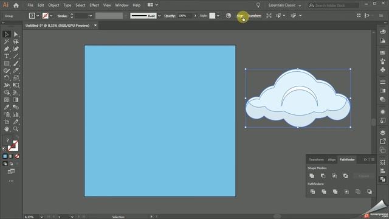Set the mode to Color below the swatches
Image resolution: width=389 pixels, height=219 pixels.
coord(5,156)
